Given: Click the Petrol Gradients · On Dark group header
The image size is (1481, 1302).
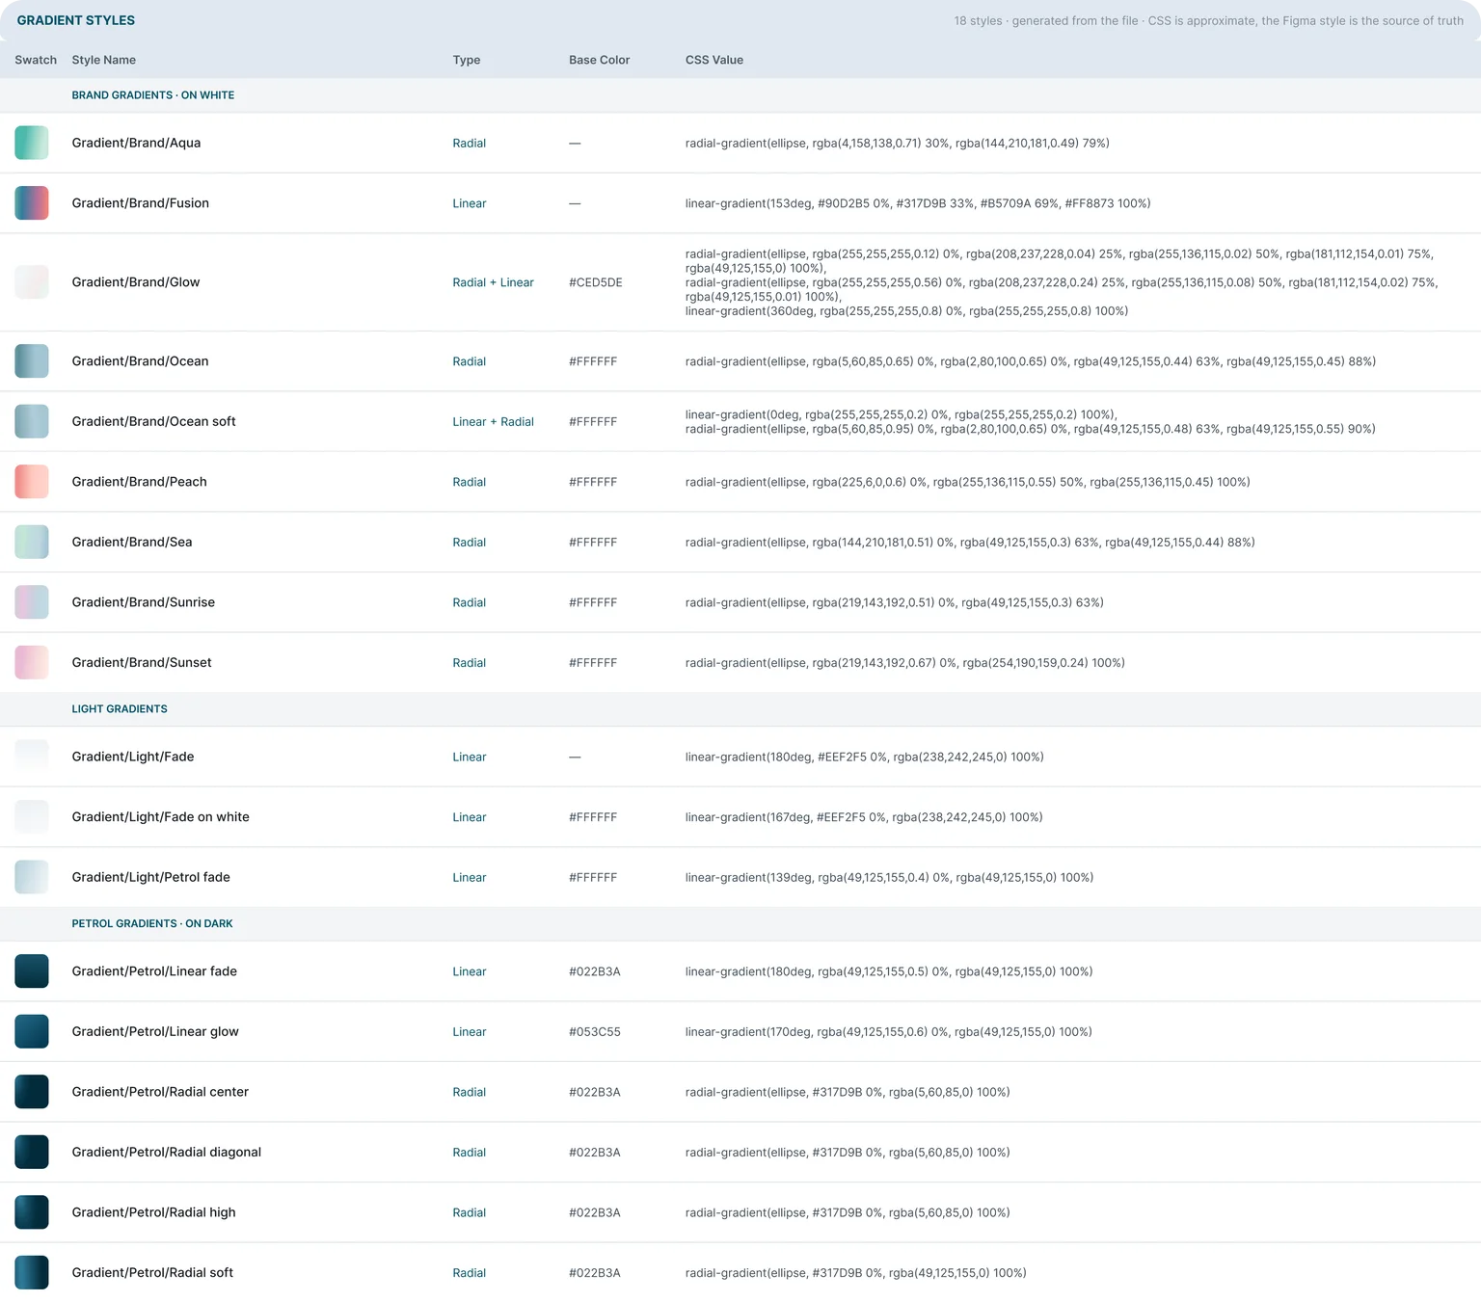Looking at the screenshot, I should click(x=152, y=924).
